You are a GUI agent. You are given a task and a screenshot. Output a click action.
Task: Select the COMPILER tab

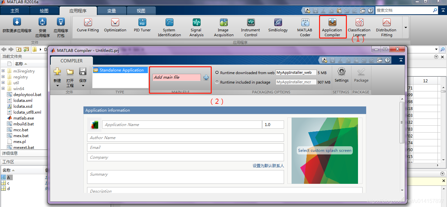[x=72, y=61]
